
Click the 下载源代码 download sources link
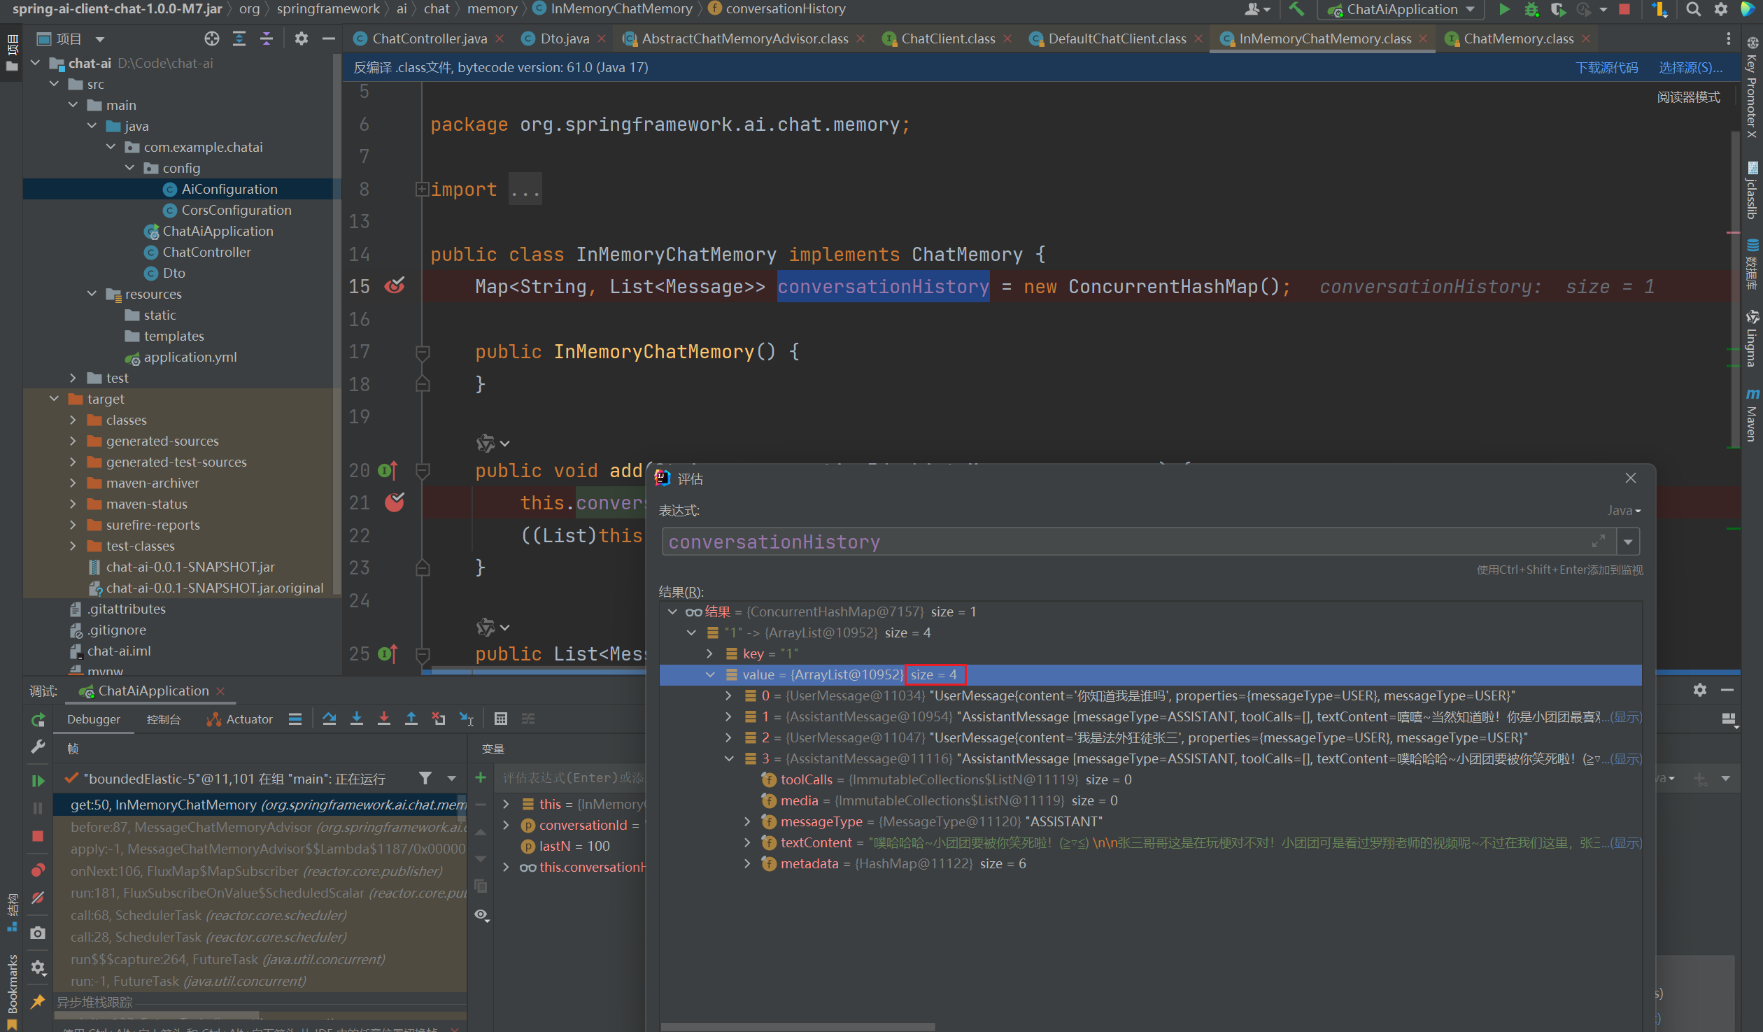(x=1606, y=67)
